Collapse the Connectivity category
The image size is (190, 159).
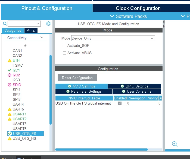click(42, 37)
